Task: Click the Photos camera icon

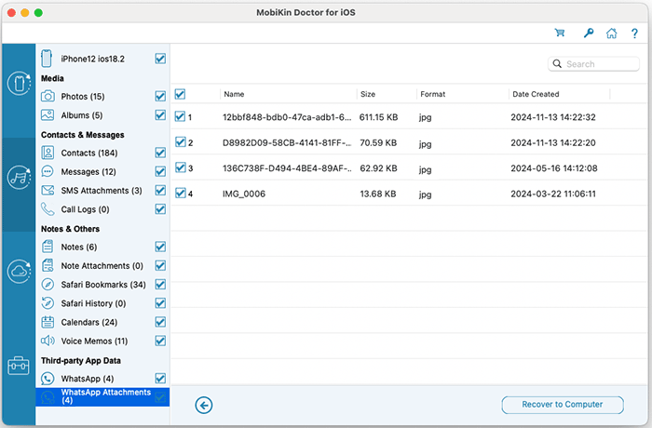Action: click(x=48, y=97)
